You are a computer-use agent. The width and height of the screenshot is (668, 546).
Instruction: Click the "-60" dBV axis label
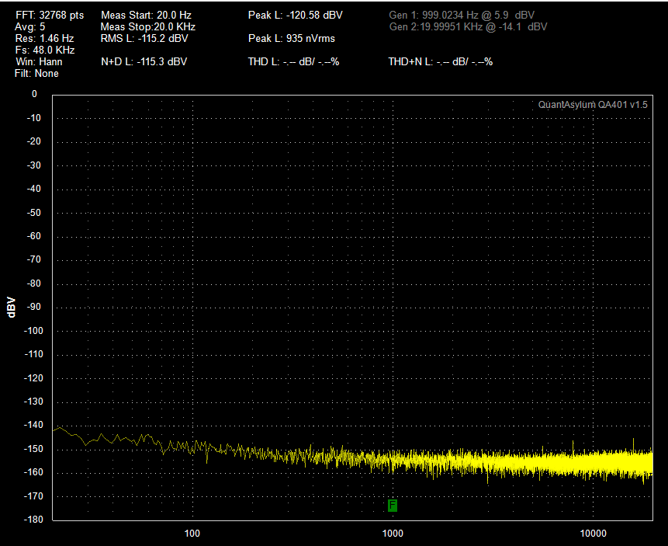point(33,236)
